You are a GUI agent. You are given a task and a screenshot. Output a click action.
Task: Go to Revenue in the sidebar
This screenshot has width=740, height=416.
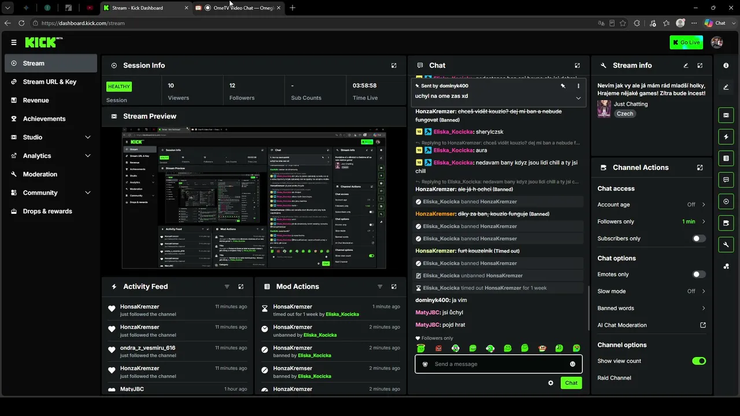coord(51,101)
